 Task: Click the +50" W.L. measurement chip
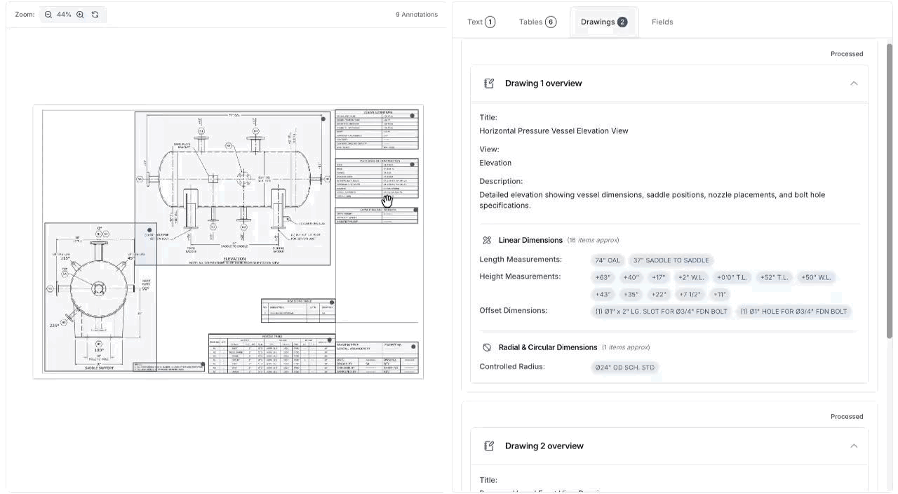pos(817,277)
